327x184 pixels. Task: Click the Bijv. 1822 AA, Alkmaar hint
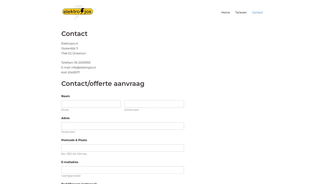pos(74,154)
